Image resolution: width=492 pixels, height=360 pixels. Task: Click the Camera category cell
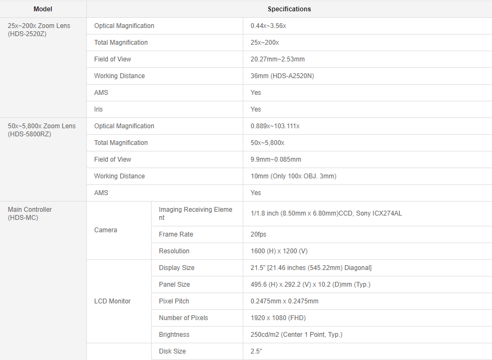tap(106, 230)
